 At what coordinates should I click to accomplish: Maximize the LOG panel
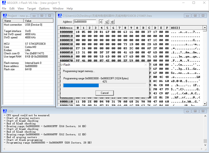pyautogui.click(x=195, y=111)
